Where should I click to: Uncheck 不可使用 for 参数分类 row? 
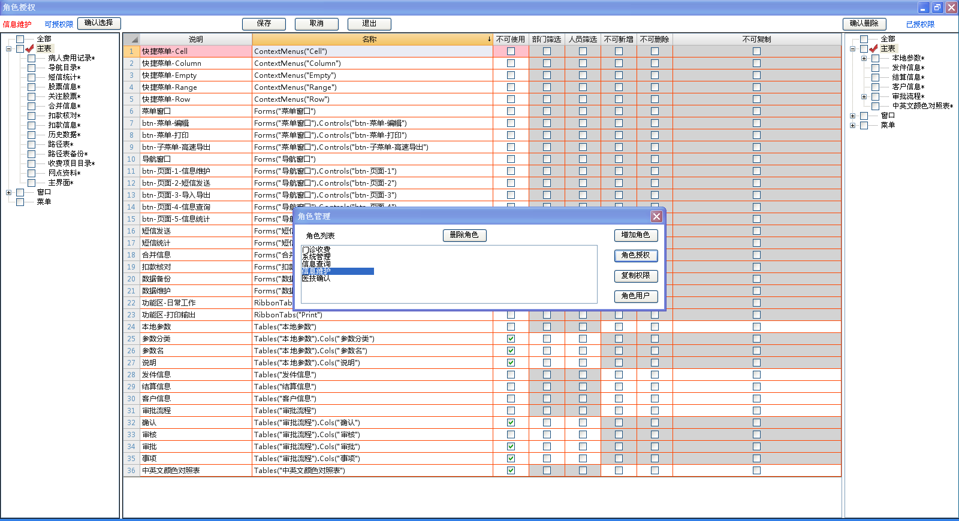pos(511,338)
